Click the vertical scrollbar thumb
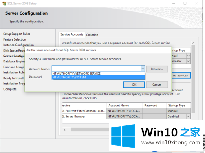Screen dimensions: 205x153 (193, 79)
